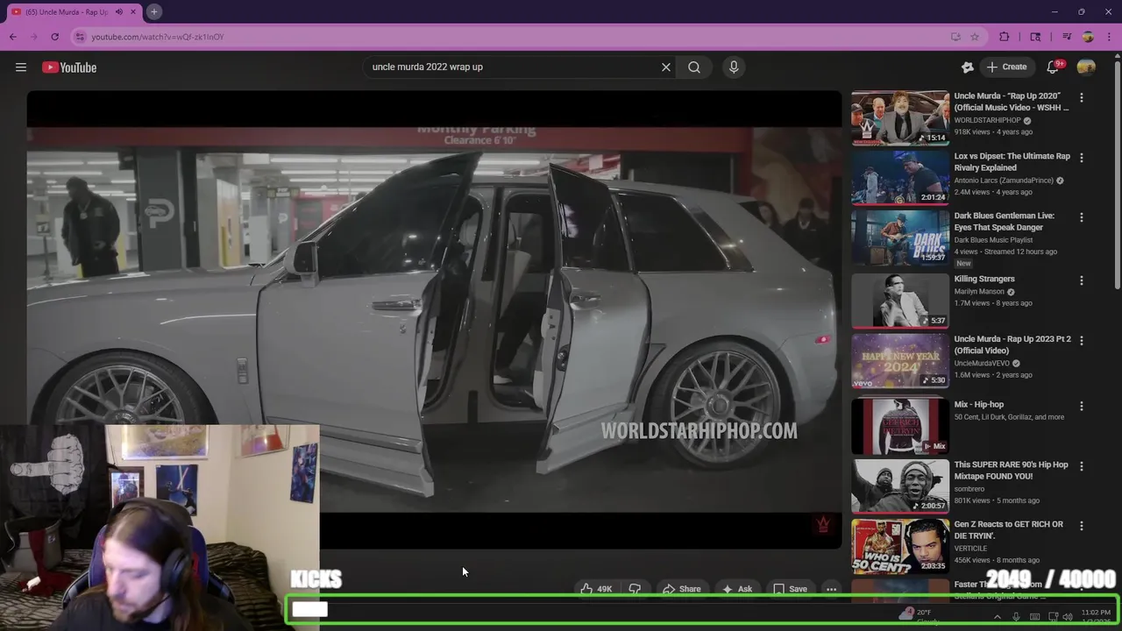Open the notifications bell
This screenshot has height=631, width=1122.
click(1053, 67)
